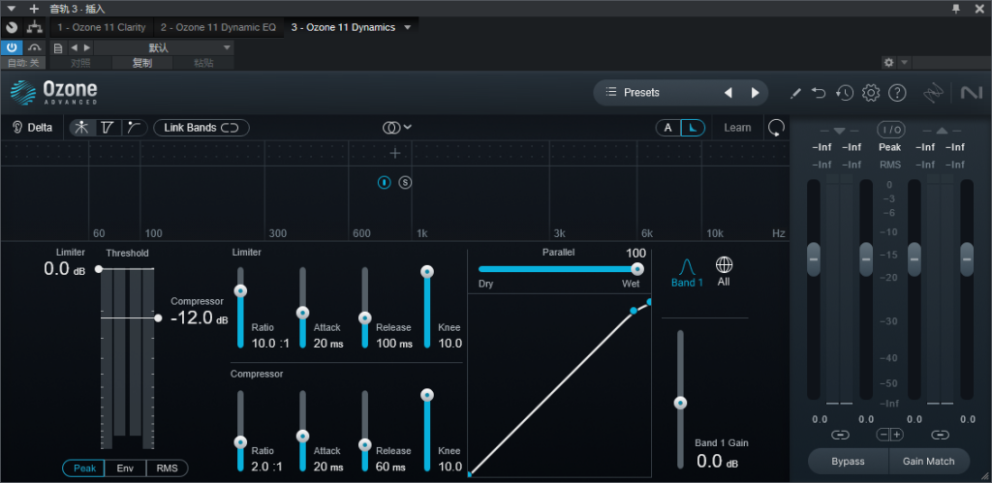Select previous Ozone preset arrow
Image resolution: width=992 pixels, height=483 pixels.
(x=728, y=93)
